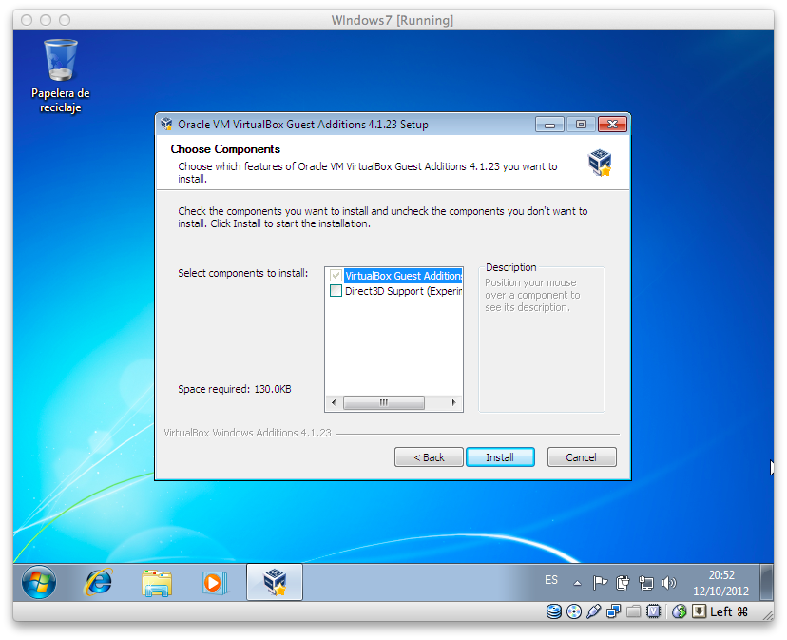
Task: Click the component list scroll-right arrow
Action: 453,402
